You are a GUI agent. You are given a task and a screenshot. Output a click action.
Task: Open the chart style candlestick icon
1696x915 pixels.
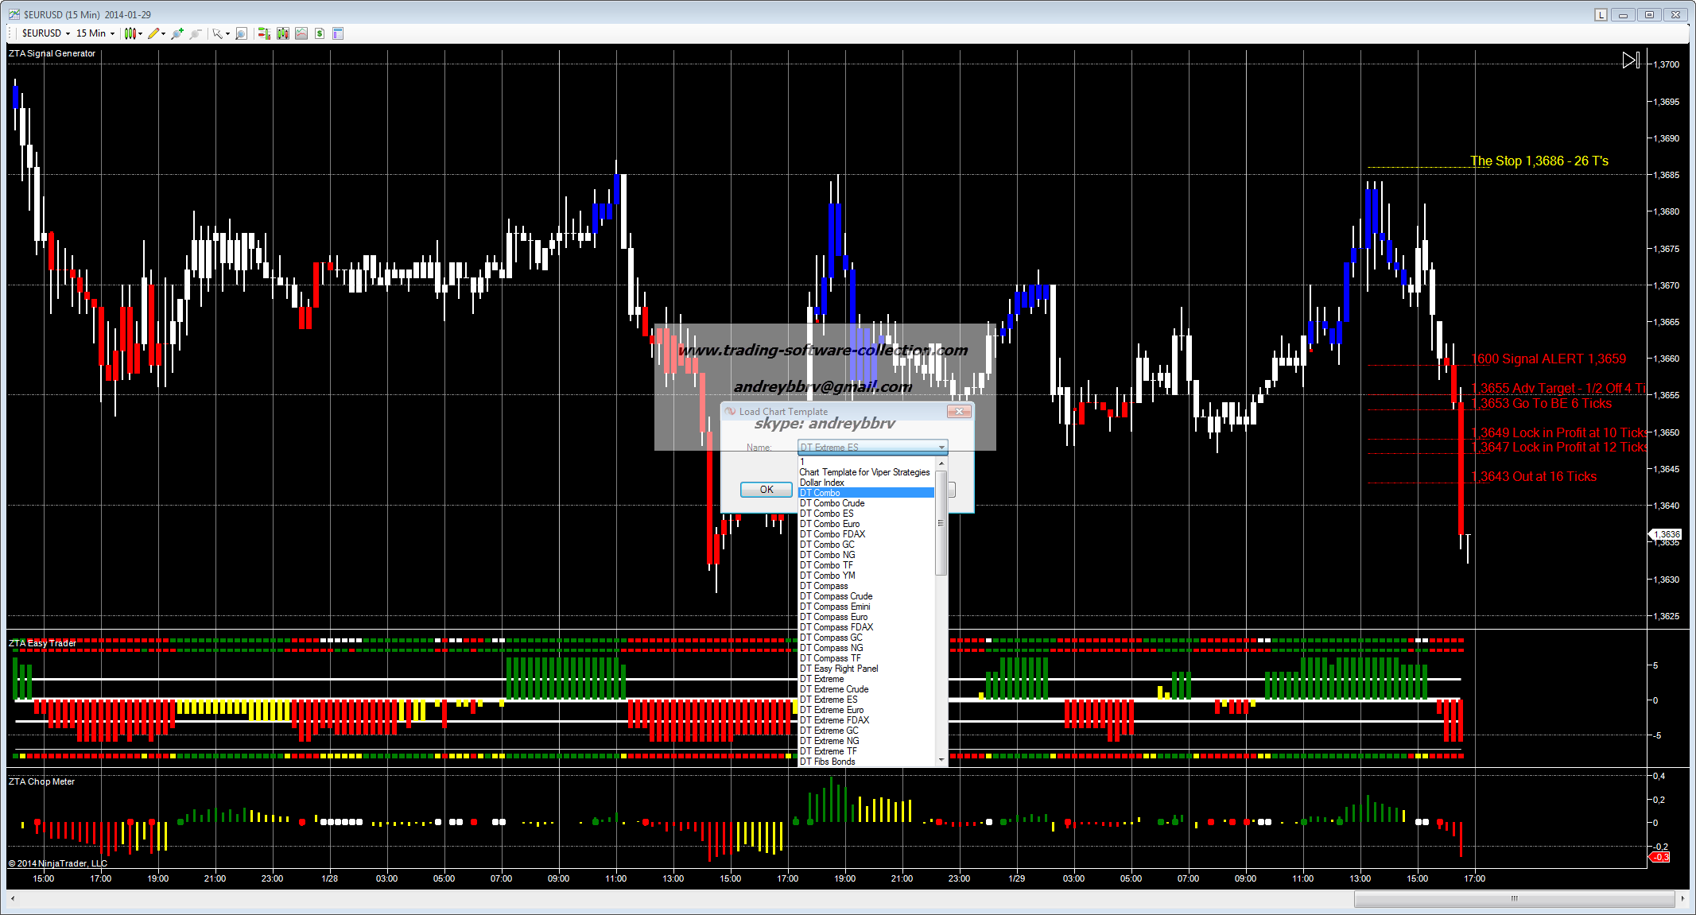[130, 33]
